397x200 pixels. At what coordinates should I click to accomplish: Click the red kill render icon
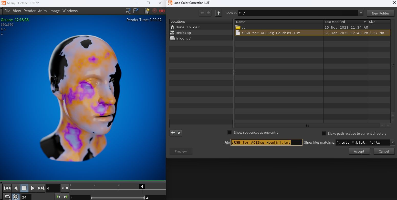[x=162, y=11]
